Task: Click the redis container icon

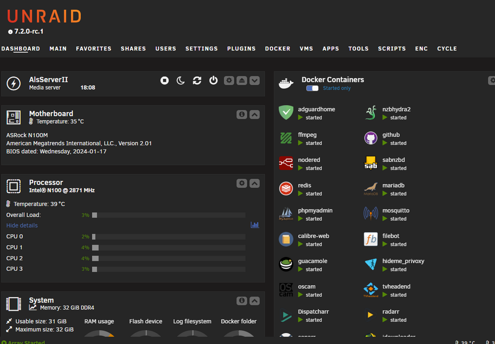Action: click(286, 188)
